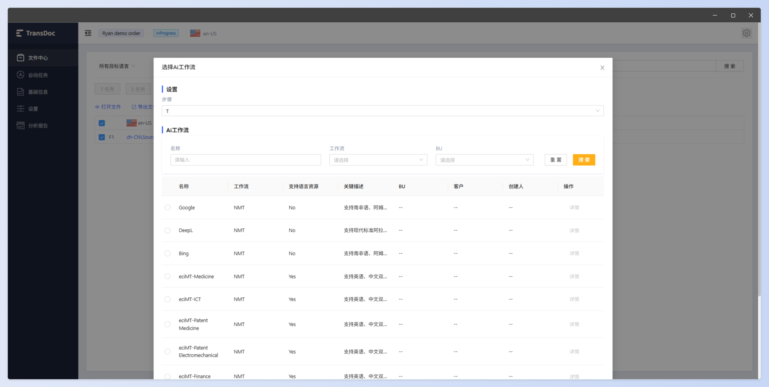This screenshot has height=387, width=769.
Task: Click the 支持语言资源 column header
Action: click(x=303, y=186)
